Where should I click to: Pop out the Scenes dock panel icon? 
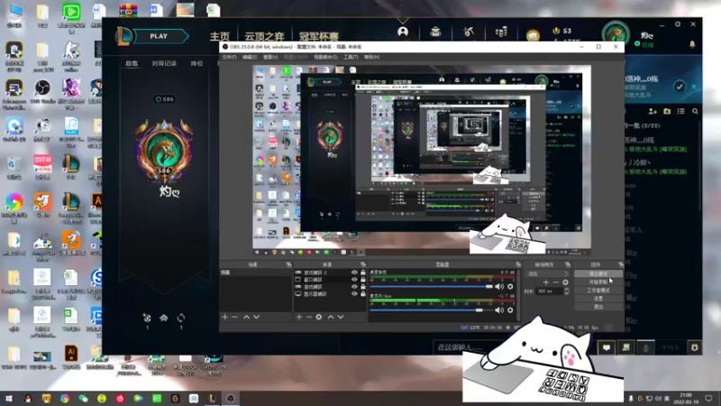288,264
